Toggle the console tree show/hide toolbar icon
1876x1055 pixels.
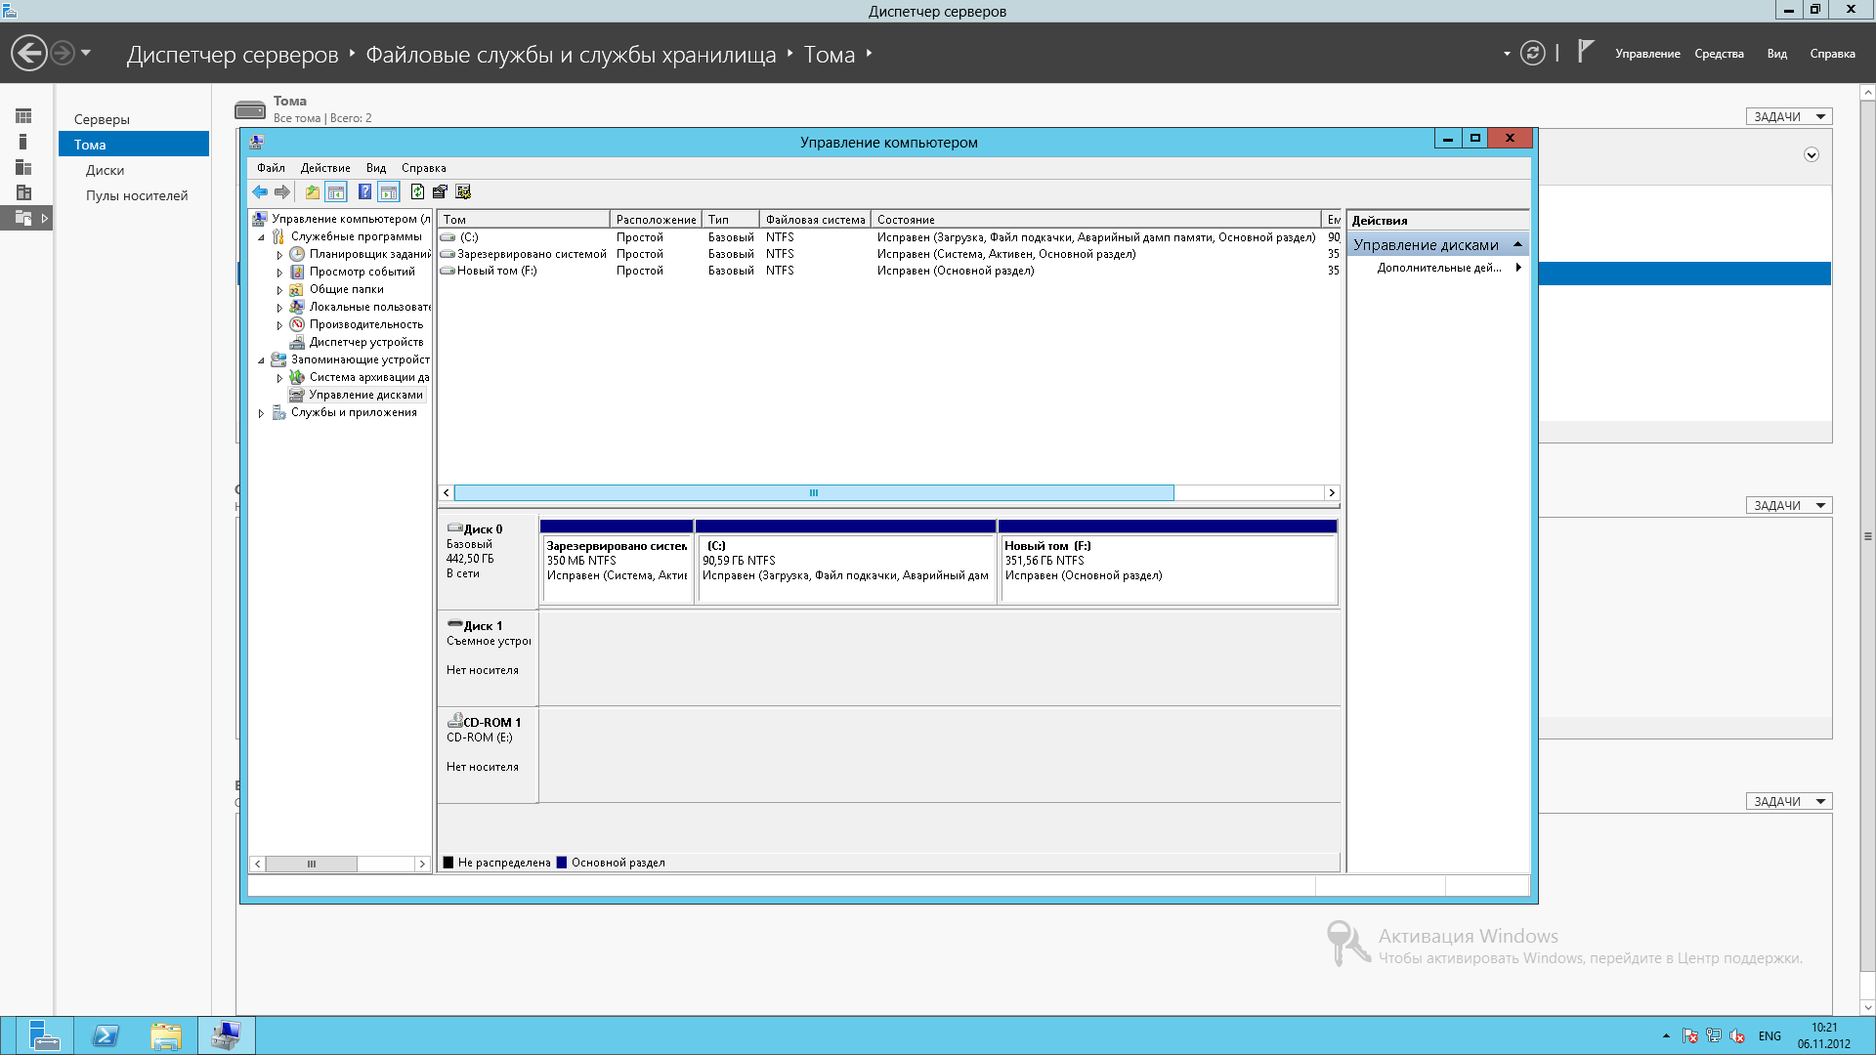336,192
